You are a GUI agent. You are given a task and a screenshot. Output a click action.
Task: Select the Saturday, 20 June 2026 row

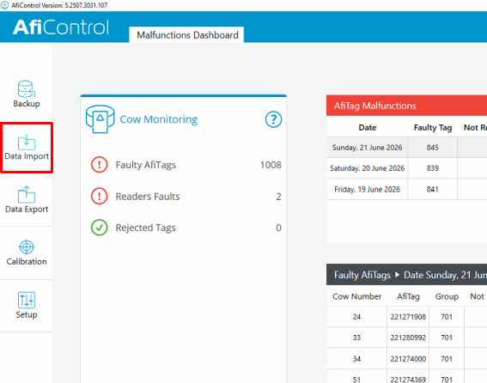coord(406,168)
